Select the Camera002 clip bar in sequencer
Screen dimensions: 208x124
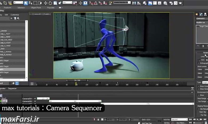pos(75,101)
